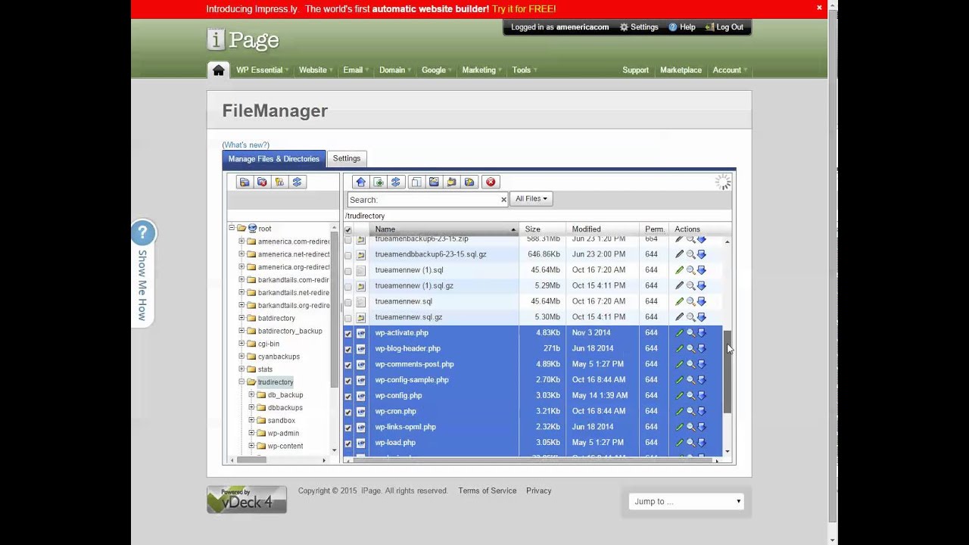Click the refresh file list icon in the file toolbar

395,182
